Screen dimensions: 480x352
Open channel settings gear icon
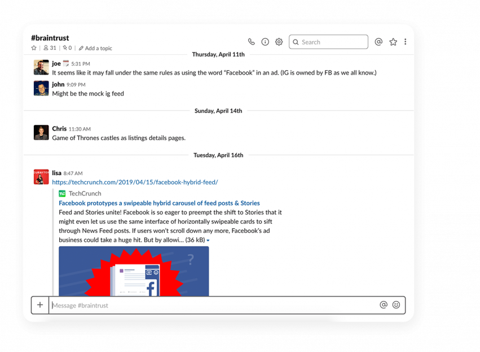click(x=279, y=42)
